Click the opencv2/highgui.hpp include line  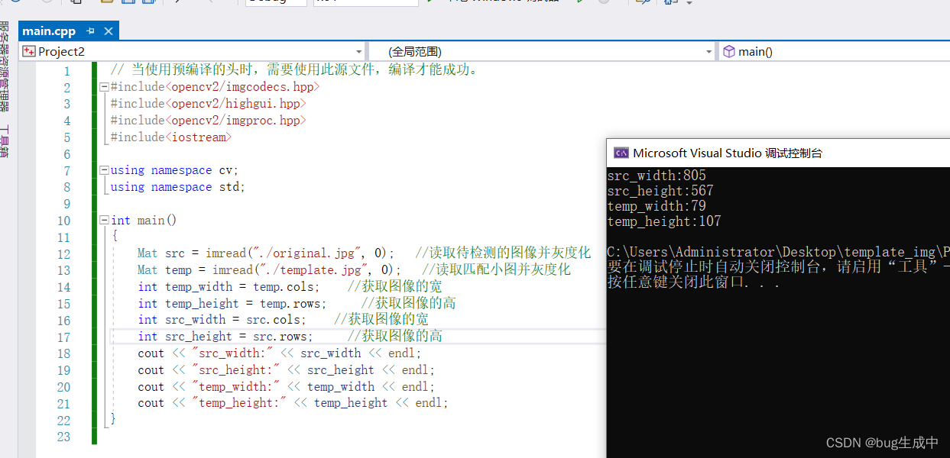pos(208,104)
